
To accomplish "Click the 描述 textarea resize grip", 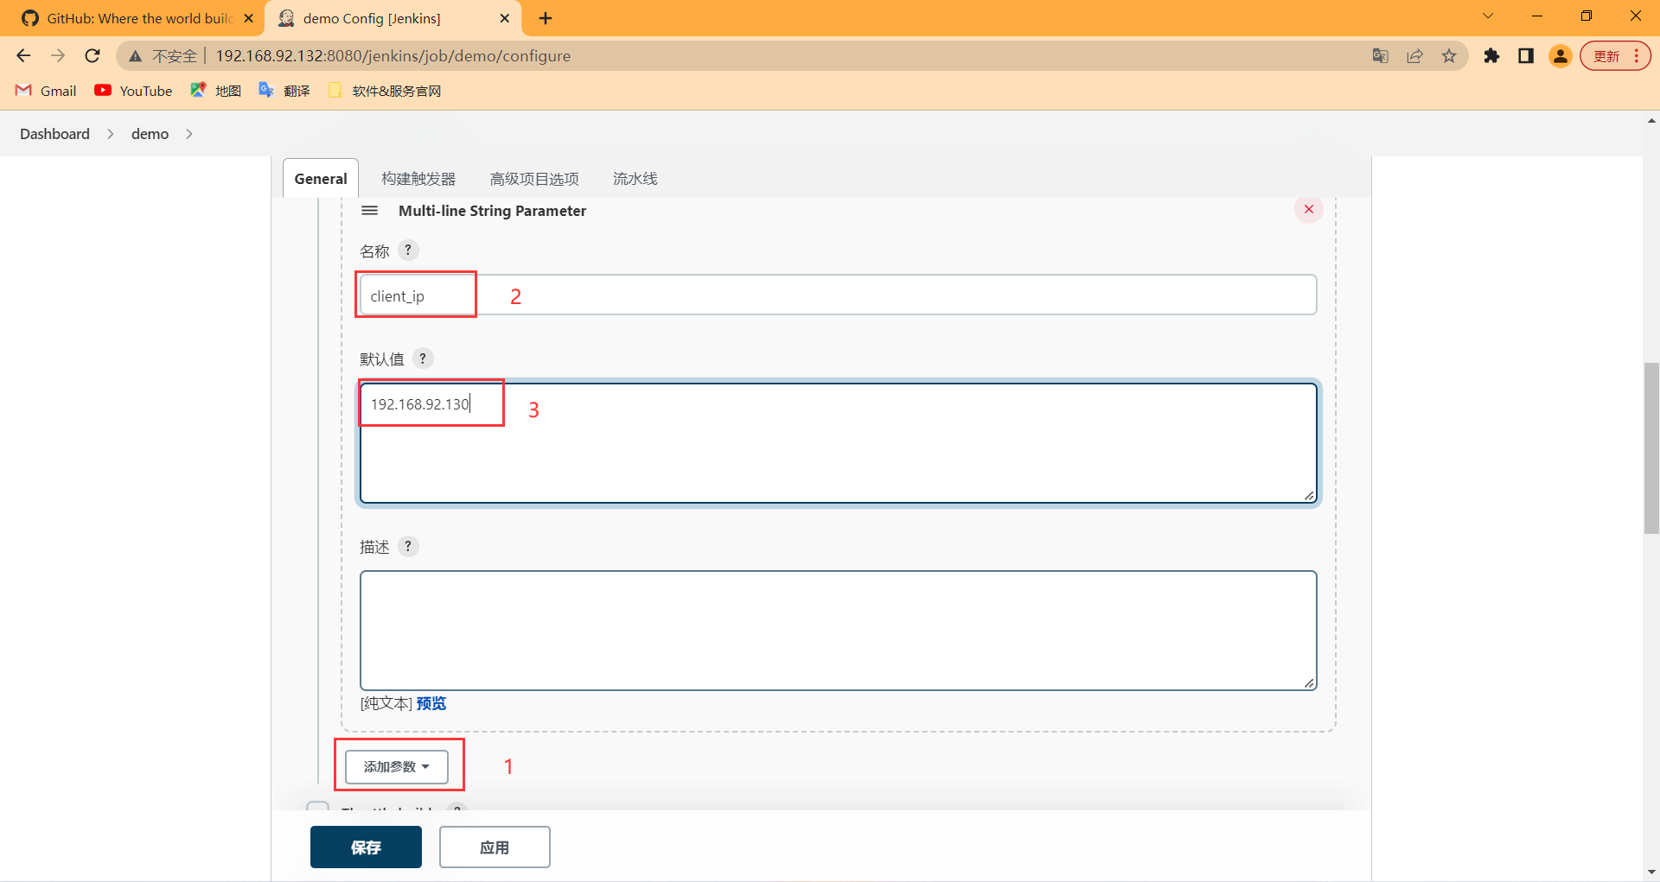I will click(1309, 683).
